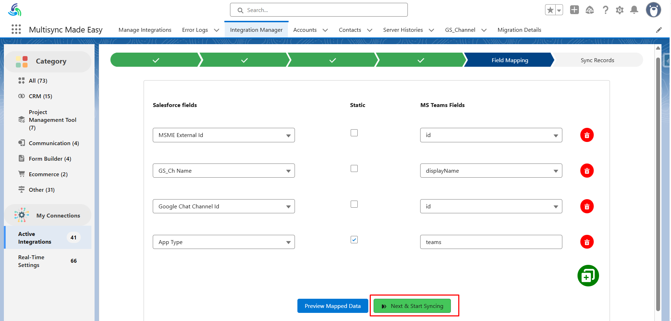671x321 pixels.
Task: Click pencil icon to edit navigation
Action: click(x=659, y=30)
